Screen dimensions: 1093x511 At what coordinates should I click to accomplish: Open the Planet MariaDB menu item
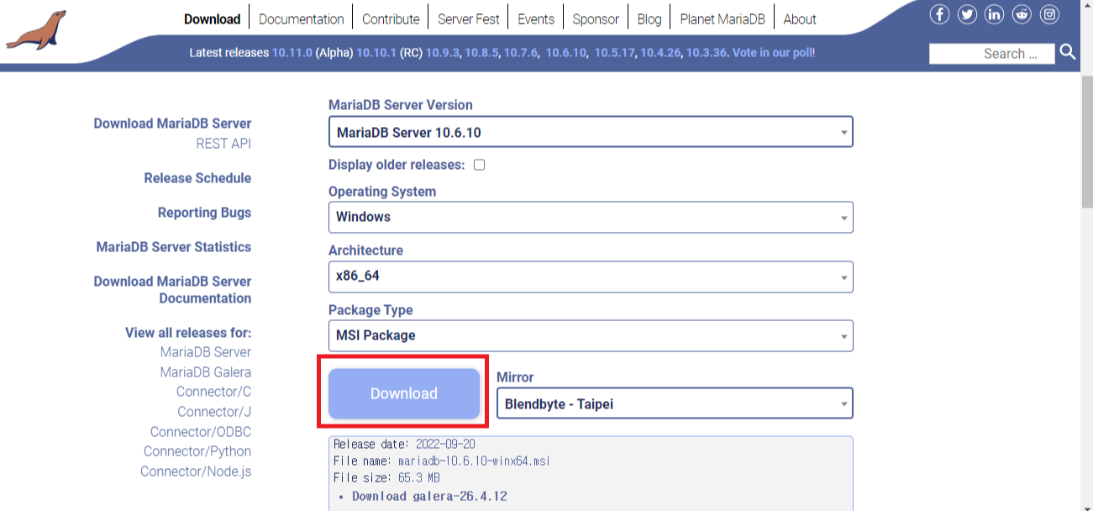coord(723,18)
